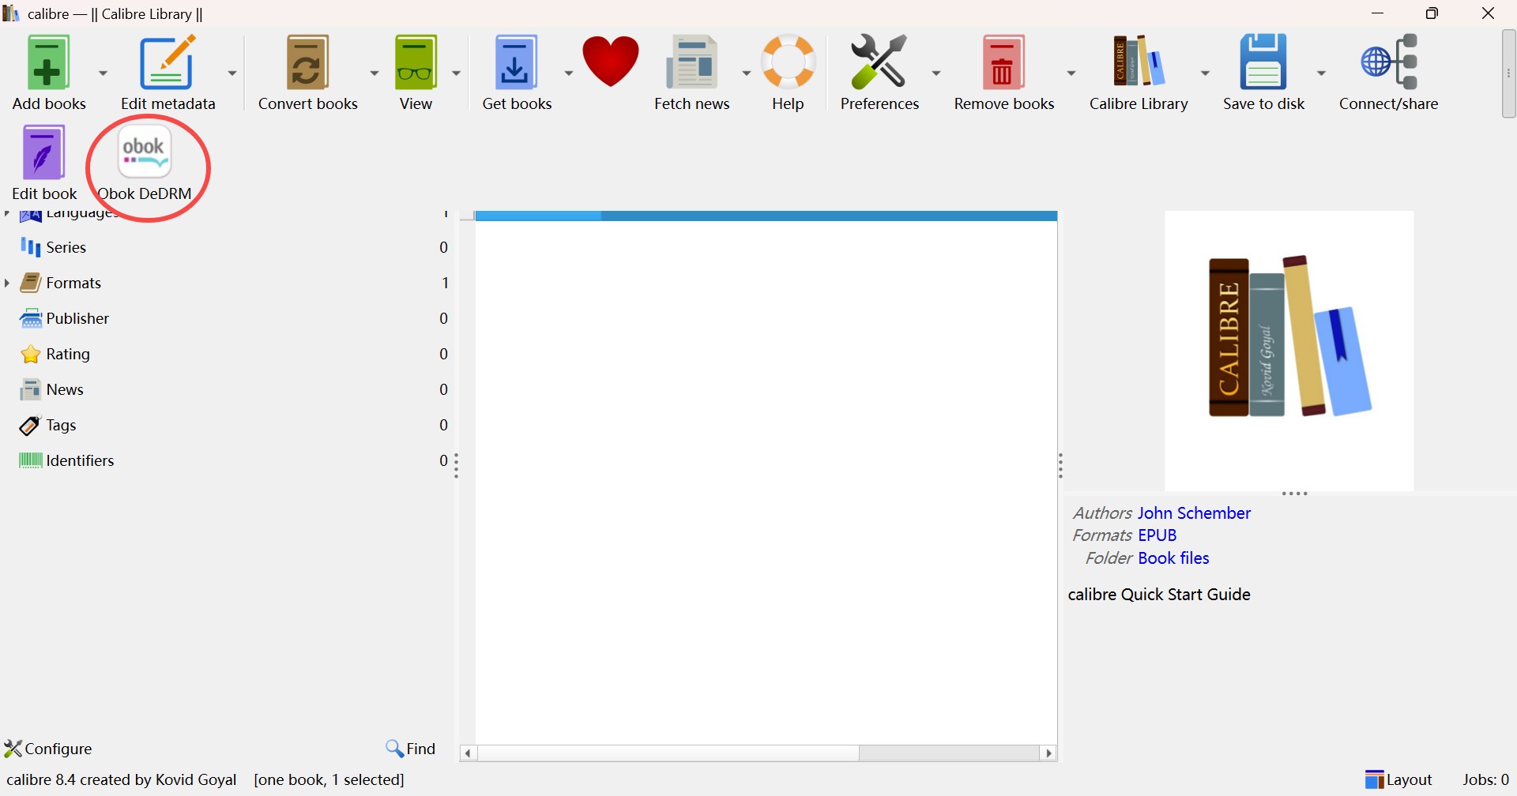Open the EPUB format link

click(1158, 535)
